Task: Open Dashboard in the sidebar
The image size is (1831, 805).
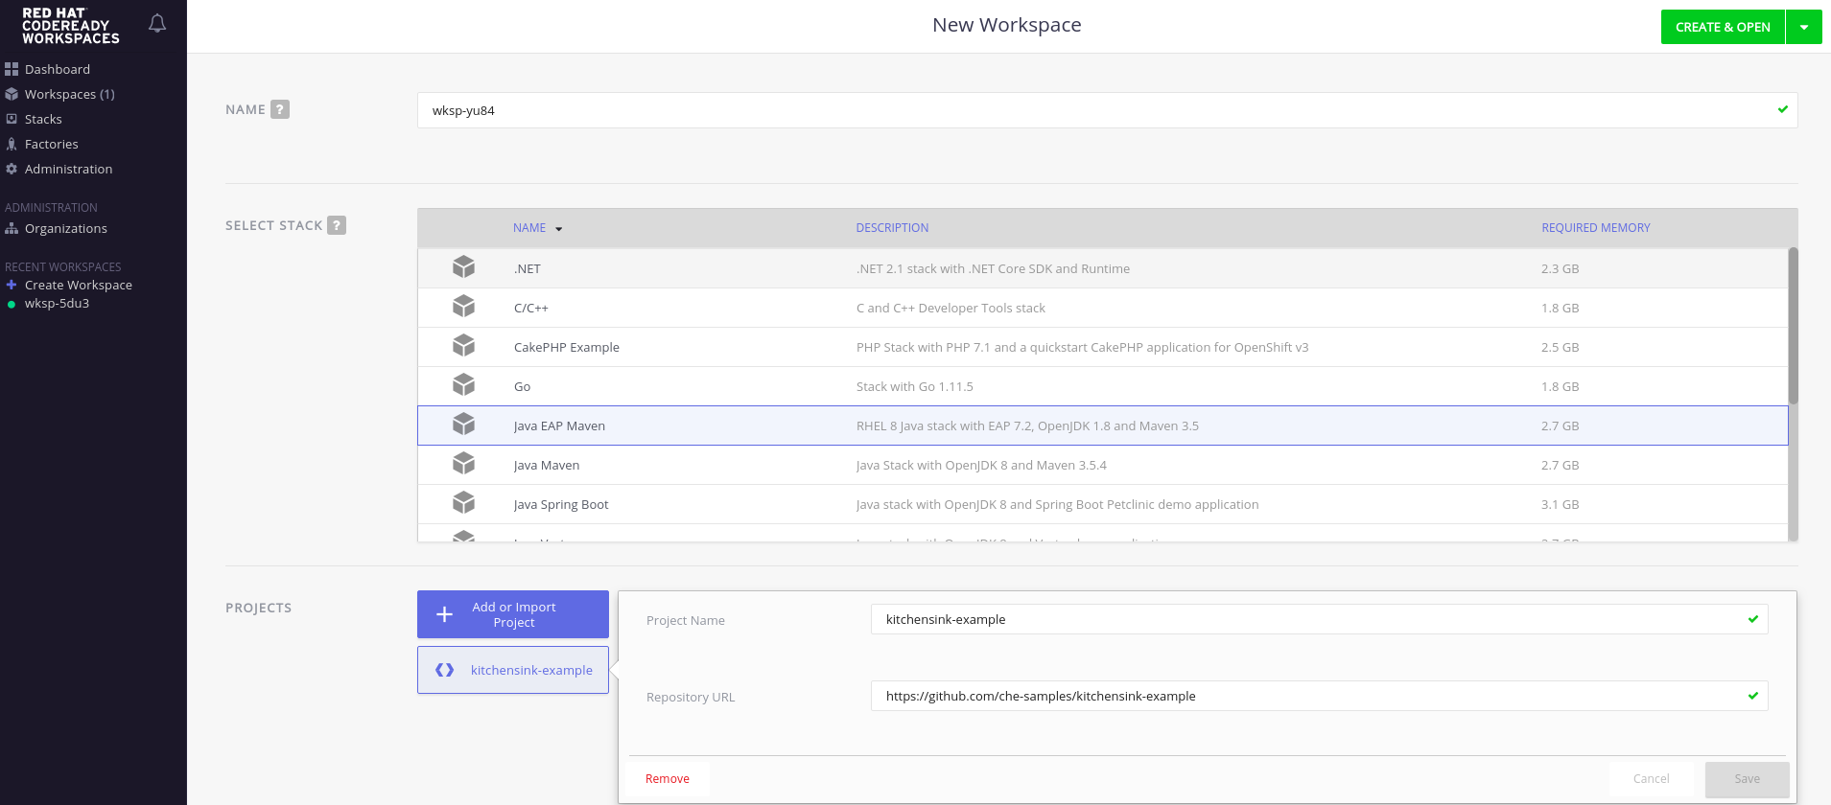Action: (58, 69)
